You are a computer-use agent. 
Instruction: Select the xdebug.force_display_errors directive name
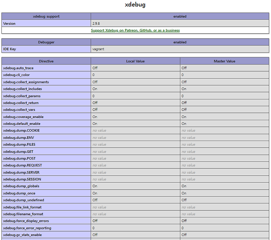26,221
